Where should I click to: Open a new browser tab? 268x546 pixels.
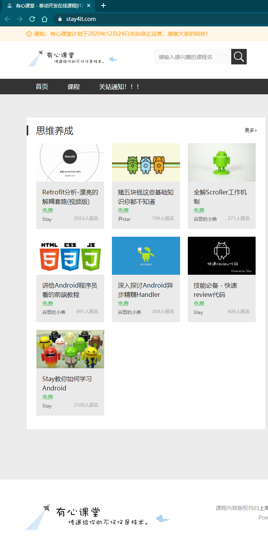(103, 6)
